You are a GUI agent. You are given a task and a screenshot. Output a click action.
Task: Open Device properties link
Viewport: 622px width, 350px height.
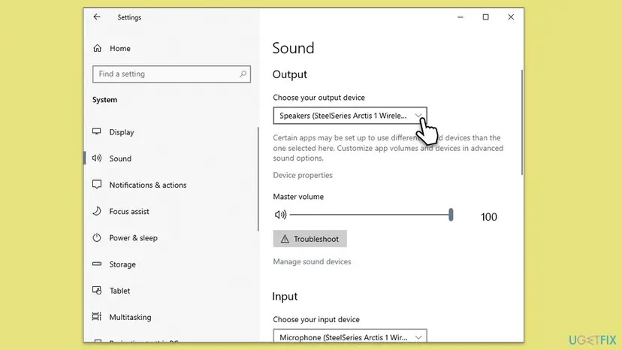[x=303, y=175]
